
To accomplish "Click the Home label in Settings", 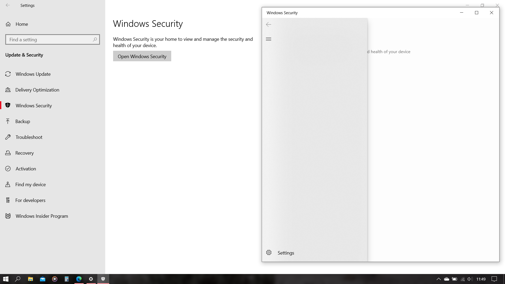I will (x=22, y=24).
